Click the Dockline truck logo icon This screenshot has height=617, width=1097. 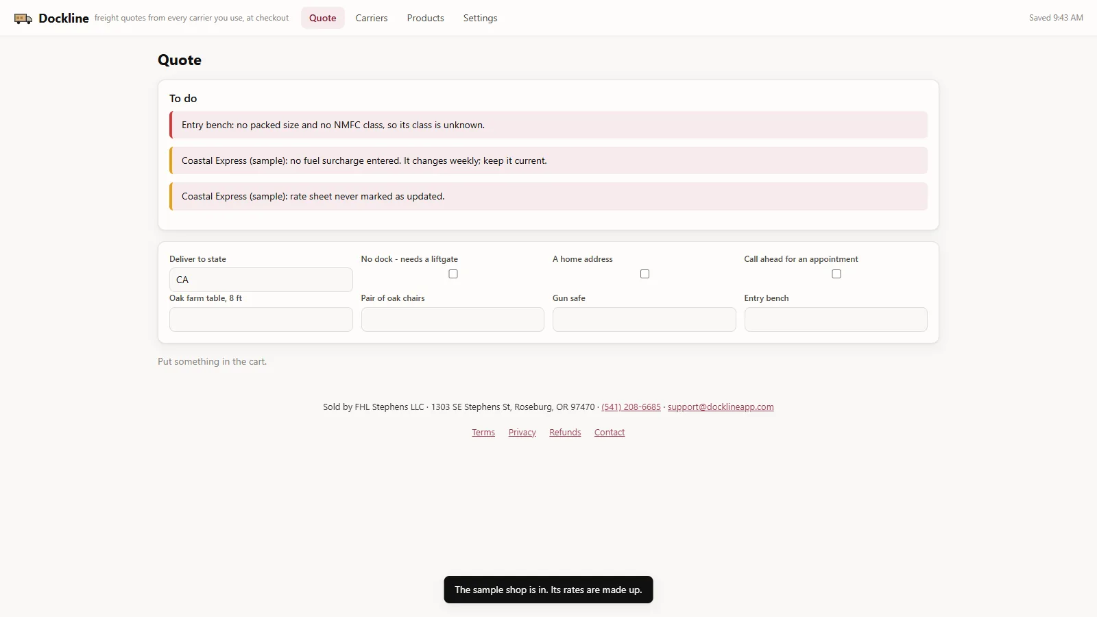[23, 19]
